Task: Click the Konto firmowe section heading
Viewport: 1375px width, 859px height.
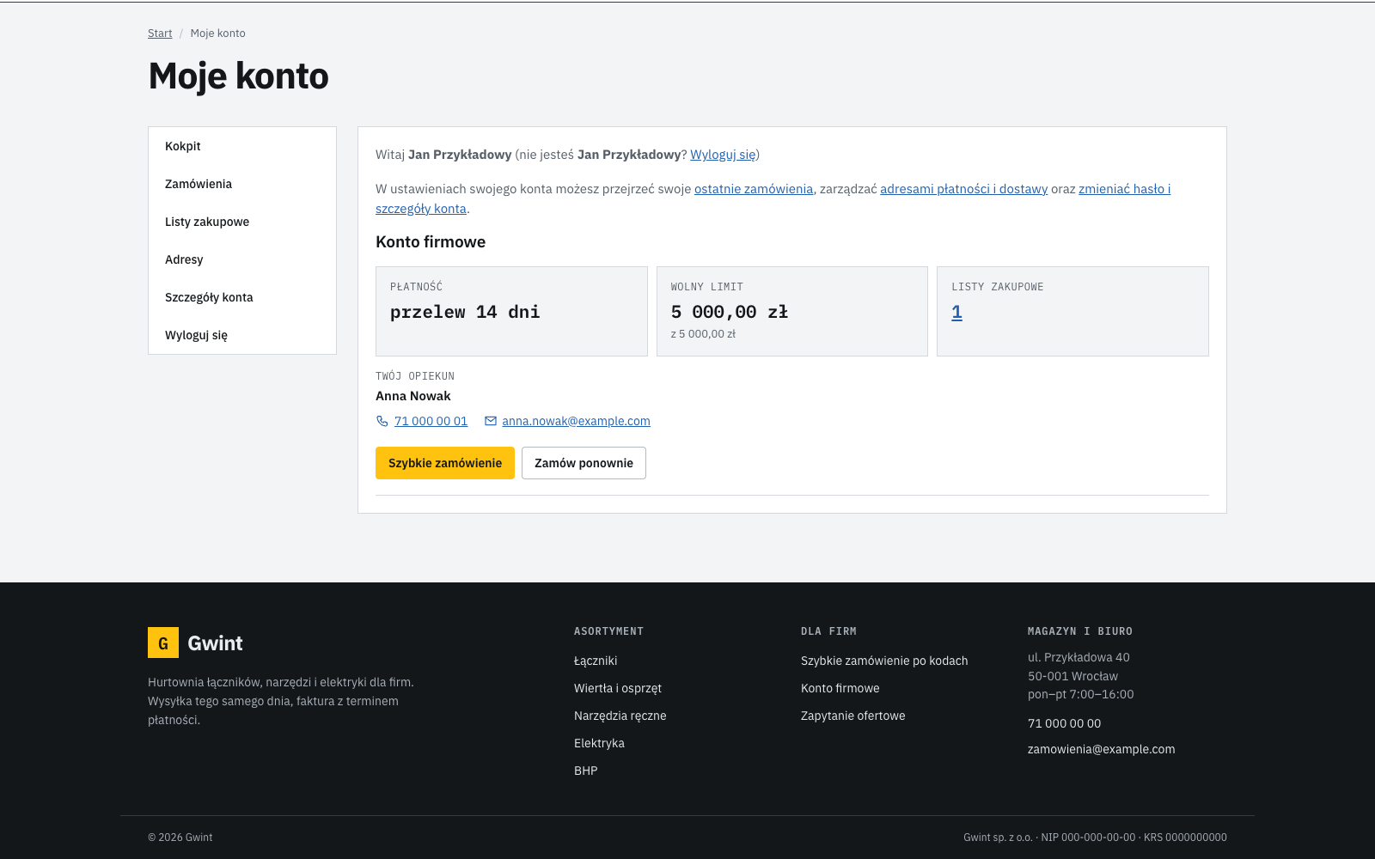Action: click(x=431, y=242)
